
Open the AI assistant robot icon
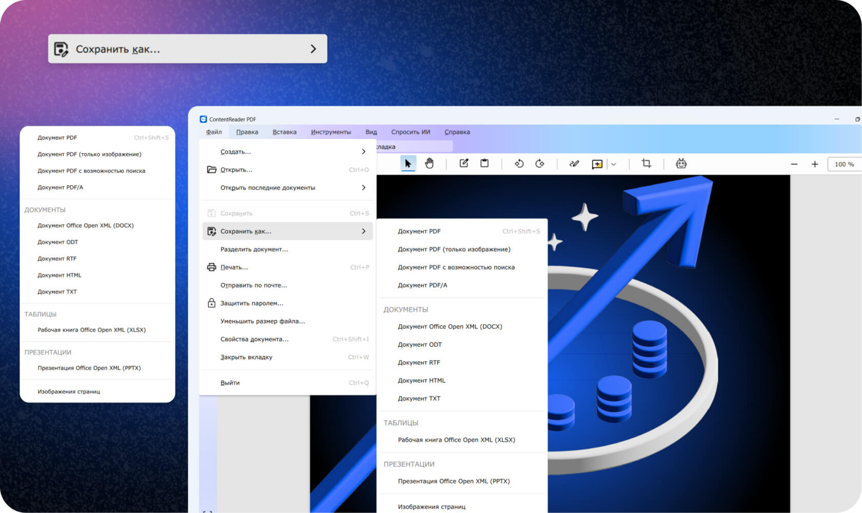click(681, 163)
